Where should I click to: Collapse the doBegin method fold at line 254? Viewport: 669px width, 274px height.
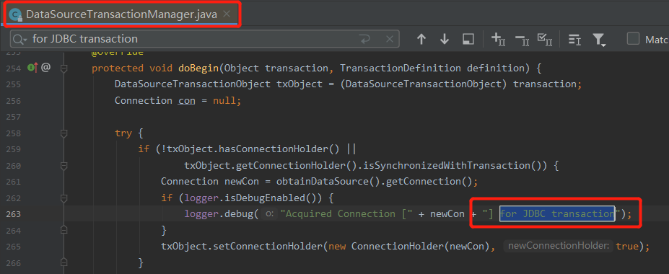64,68
